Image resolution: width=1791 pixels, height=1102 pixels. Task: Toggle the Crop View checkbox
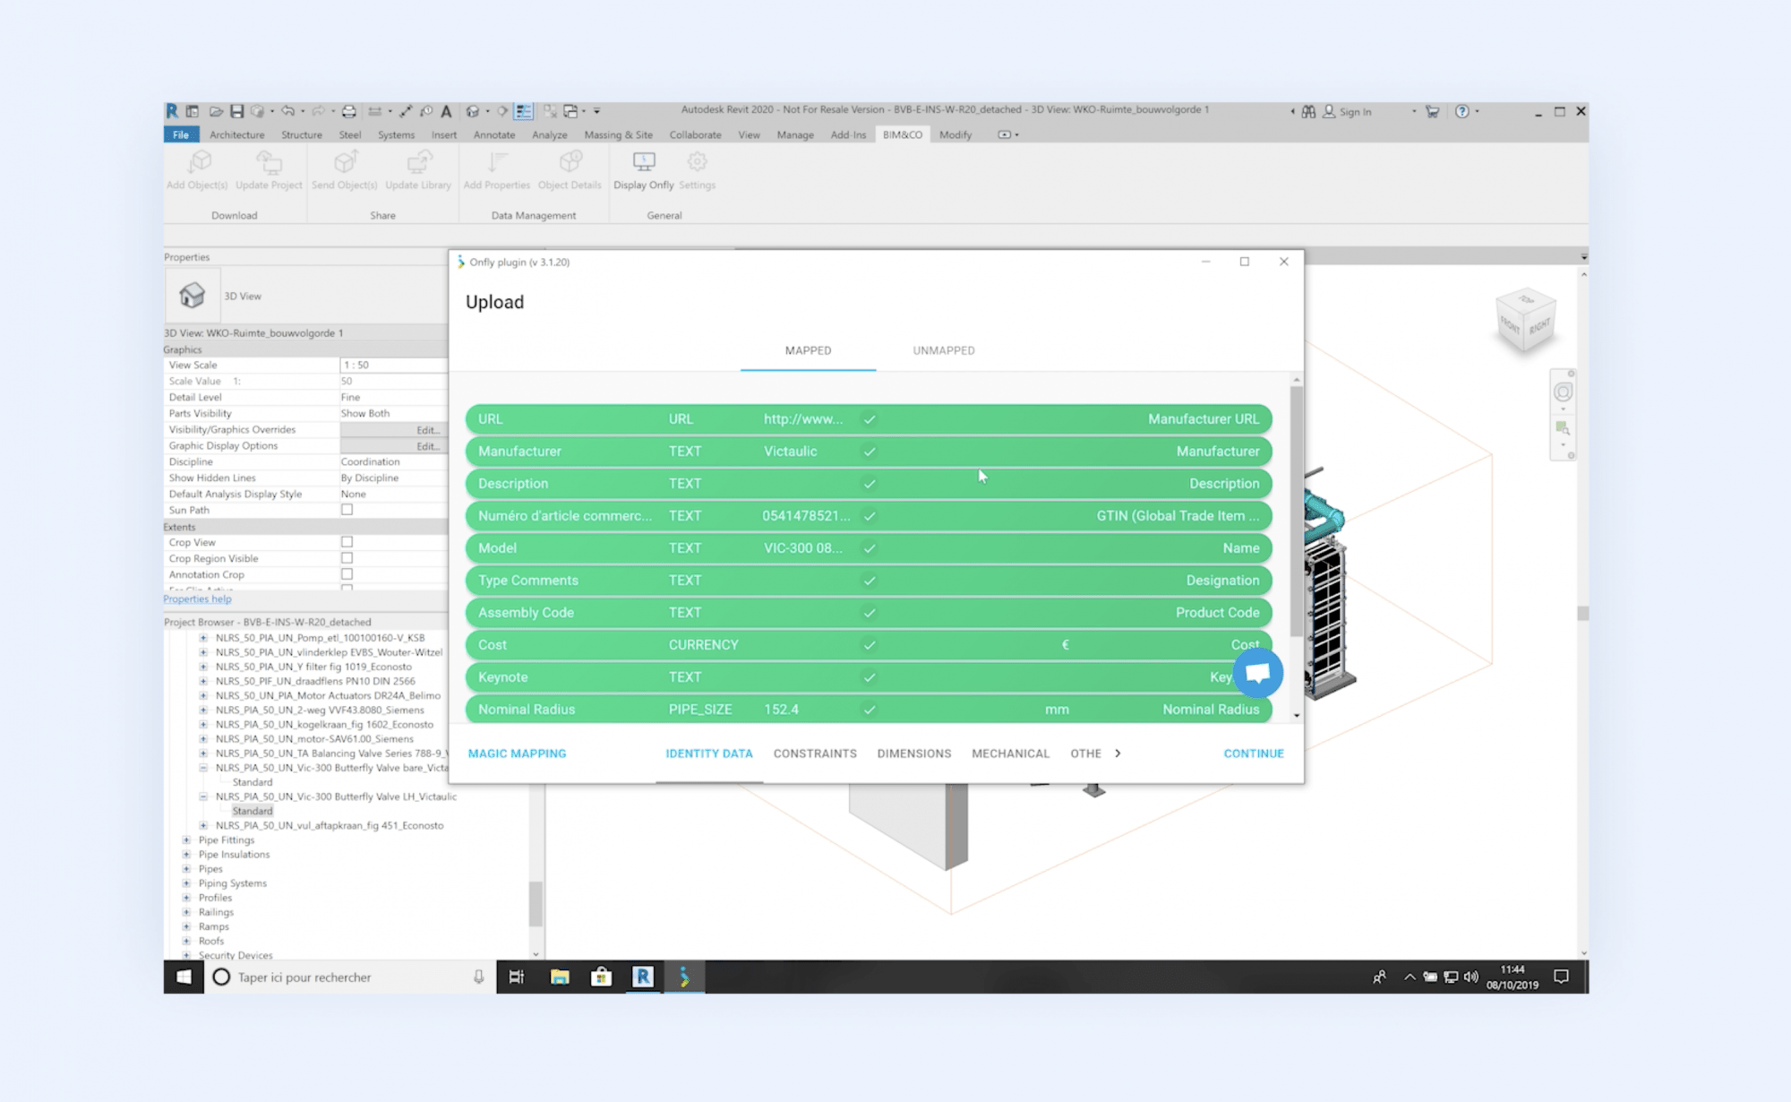coord(347,542)
